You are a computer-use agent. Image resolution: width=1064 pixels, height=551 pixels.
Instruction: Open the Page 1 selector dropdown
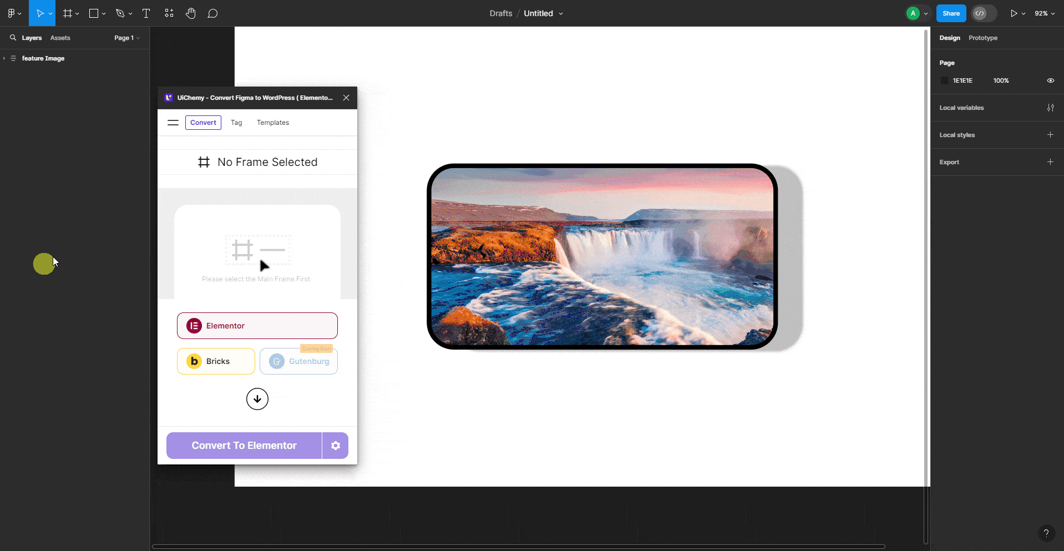(126, 38)
